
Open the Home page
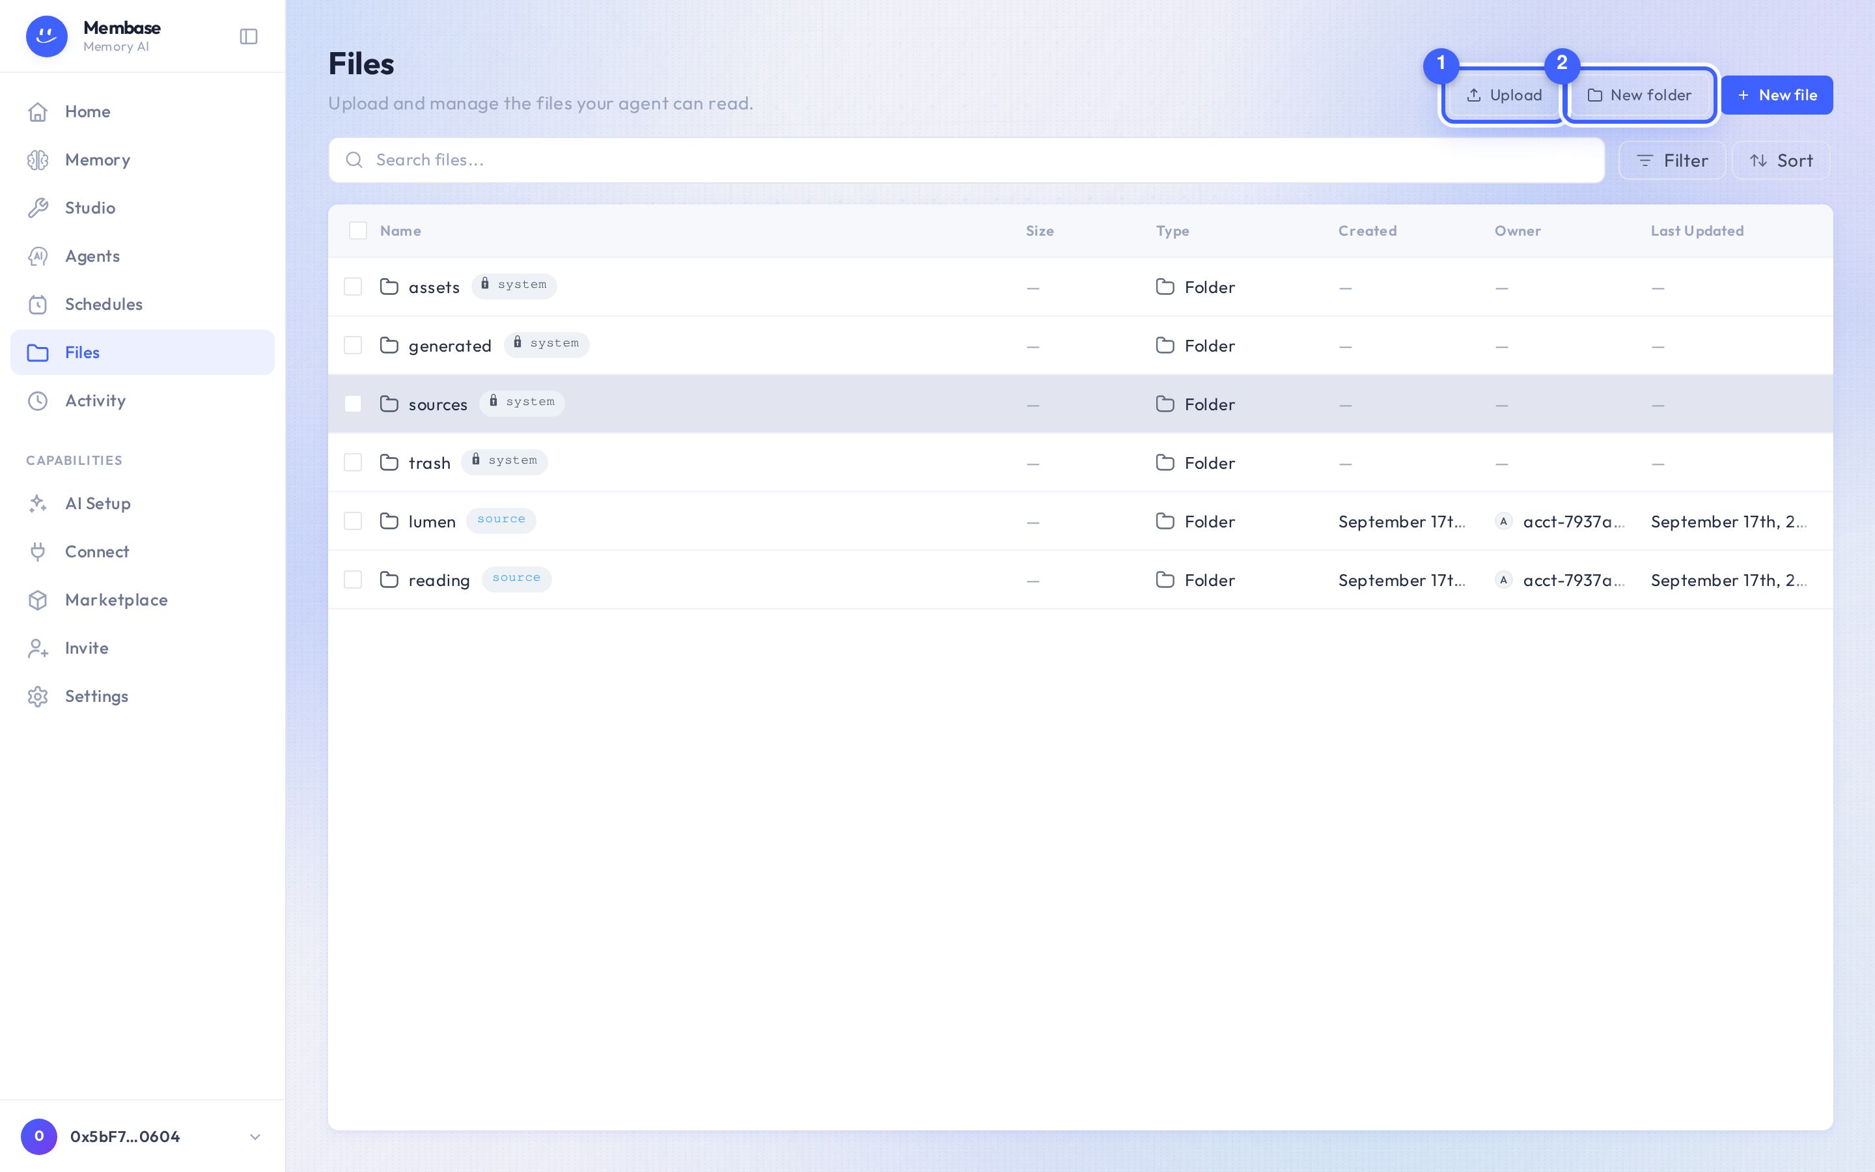[143, 111]
